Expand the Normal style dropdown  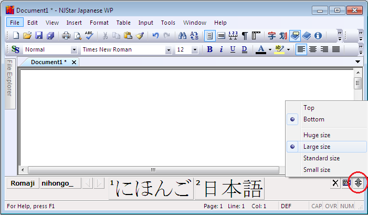[x=74, y=49]
